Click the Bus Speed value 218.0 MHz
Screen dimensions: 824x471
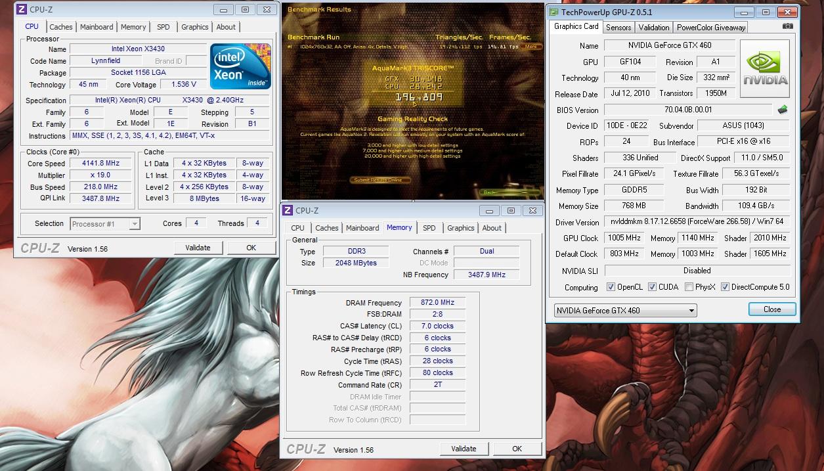(x=101, y=187)
